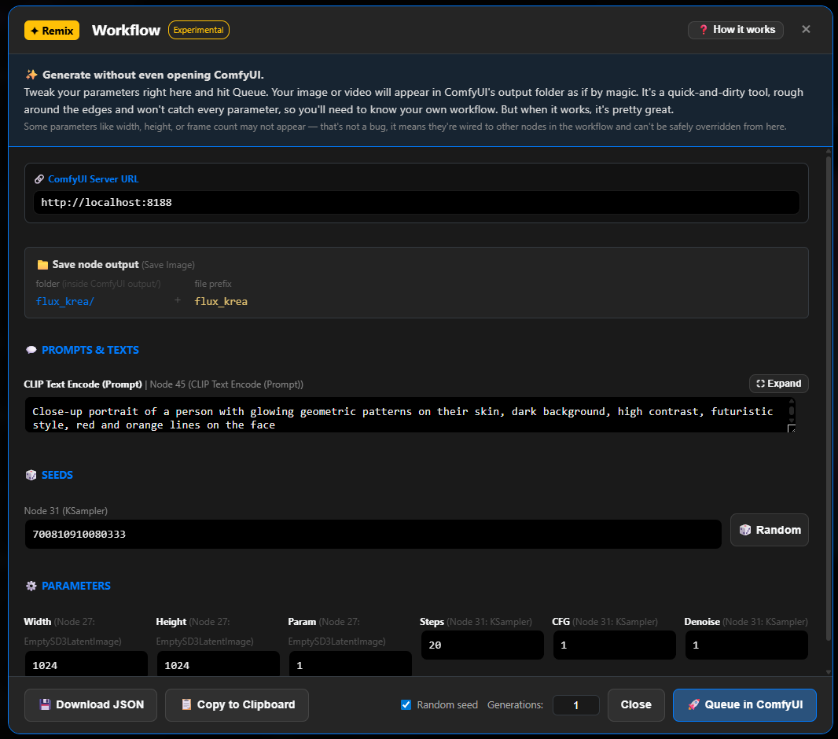Click the SEEDS section heading
The height and width of the screenshot is (739, 838).
57,475
